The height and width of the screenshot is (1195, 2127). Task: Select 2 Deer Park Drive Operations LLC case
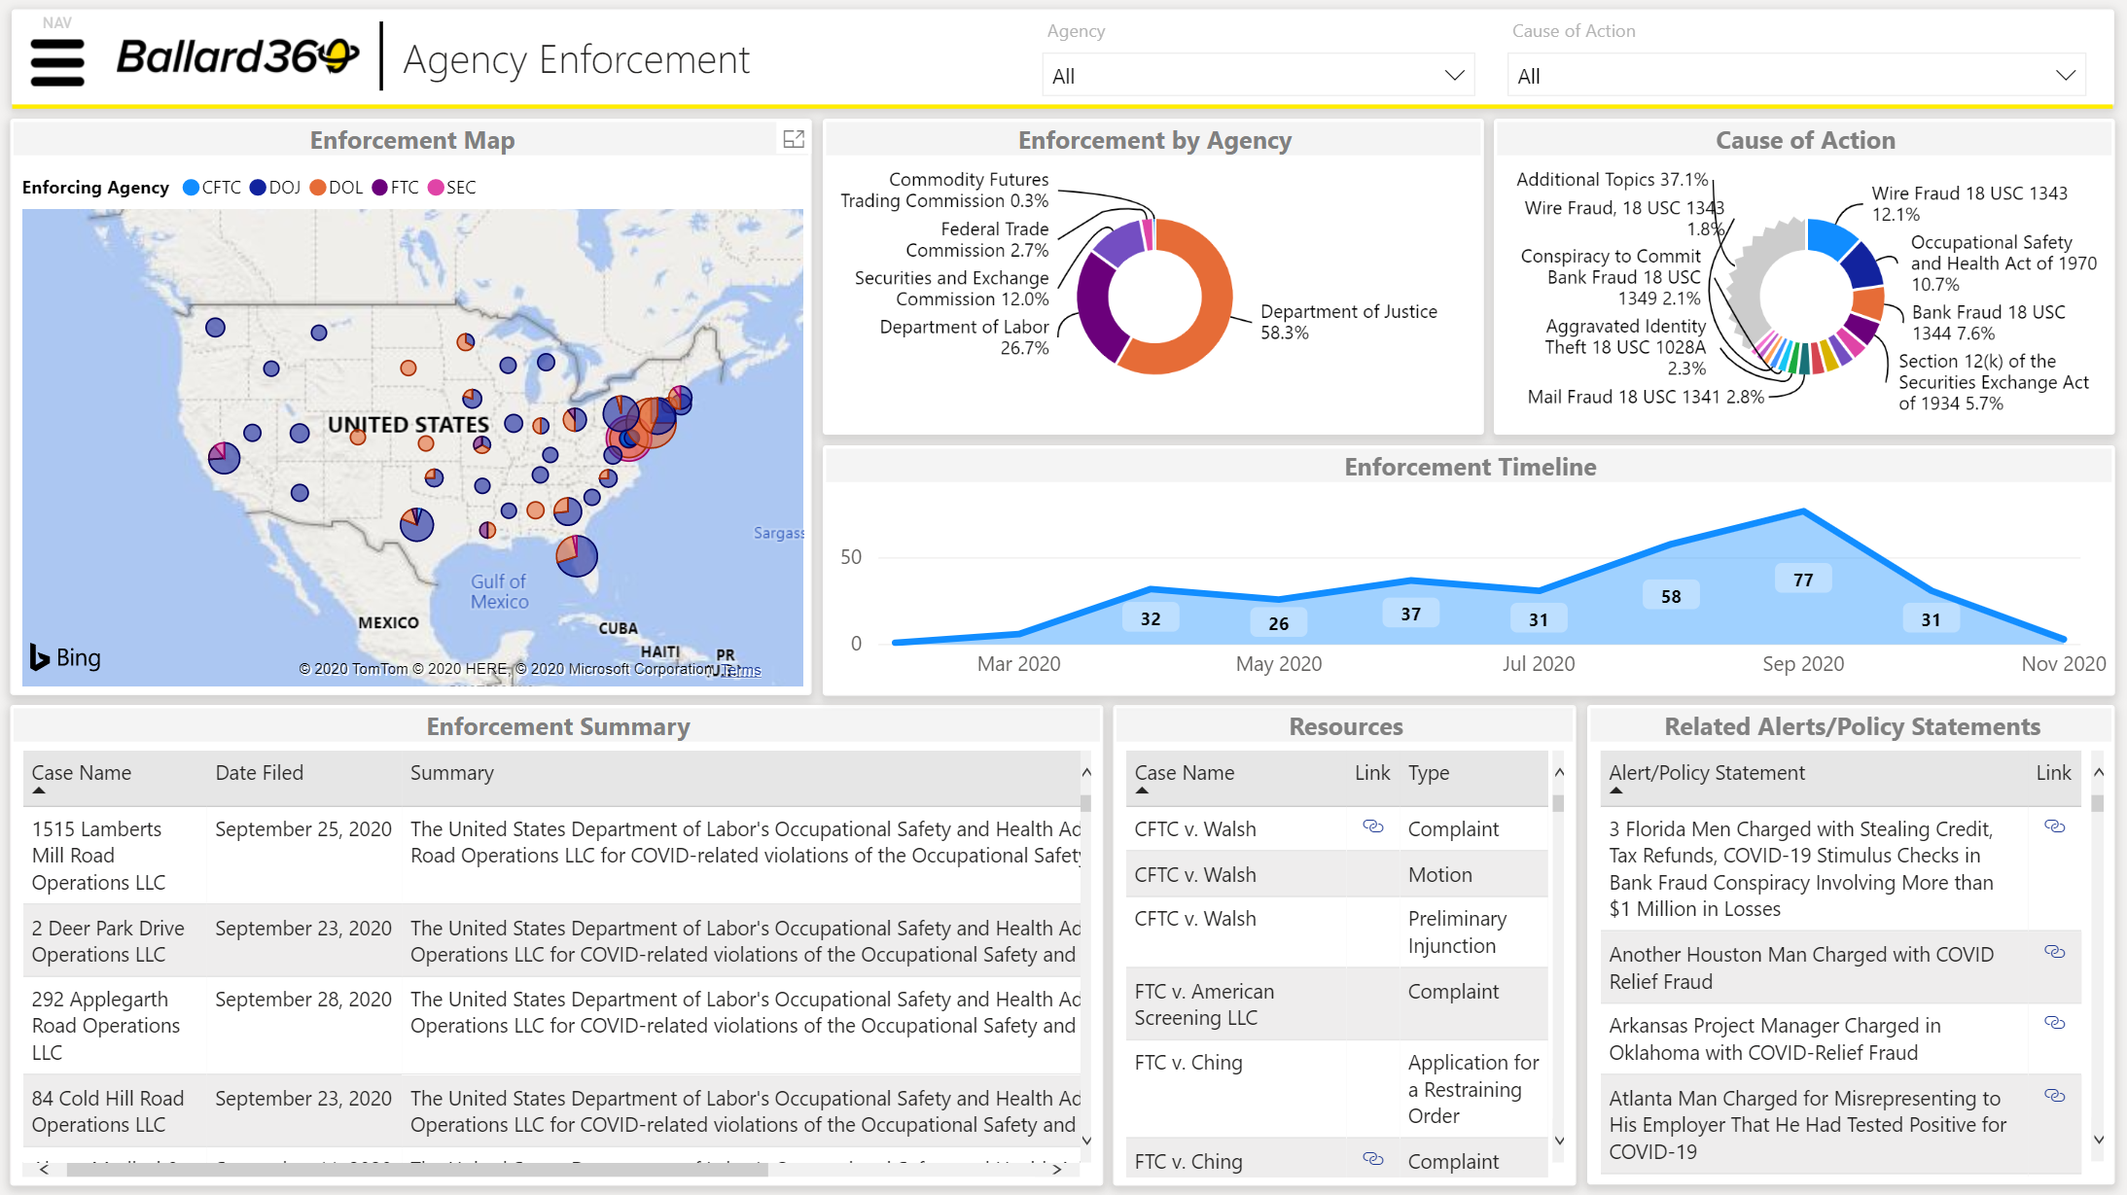tap(107, 941)
